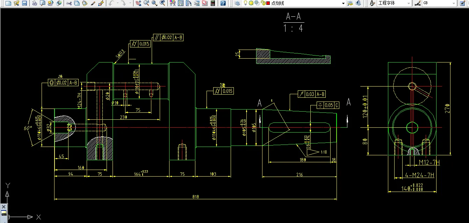Open the GB dimension style dropdown

[454, 3]
